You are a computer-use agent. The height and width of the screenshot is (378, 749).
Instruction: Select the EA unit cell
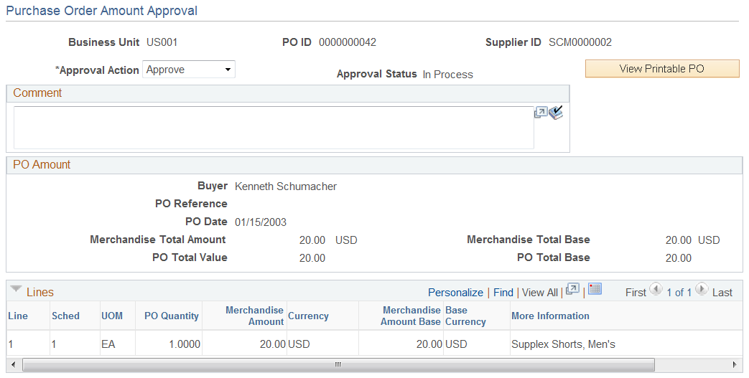point(108,344)
